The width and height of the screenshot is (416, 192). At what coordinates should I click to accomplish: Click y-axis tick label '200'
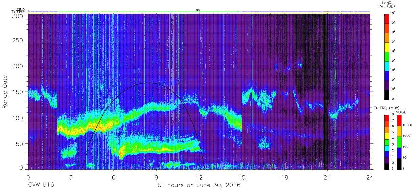pos(18,66)
